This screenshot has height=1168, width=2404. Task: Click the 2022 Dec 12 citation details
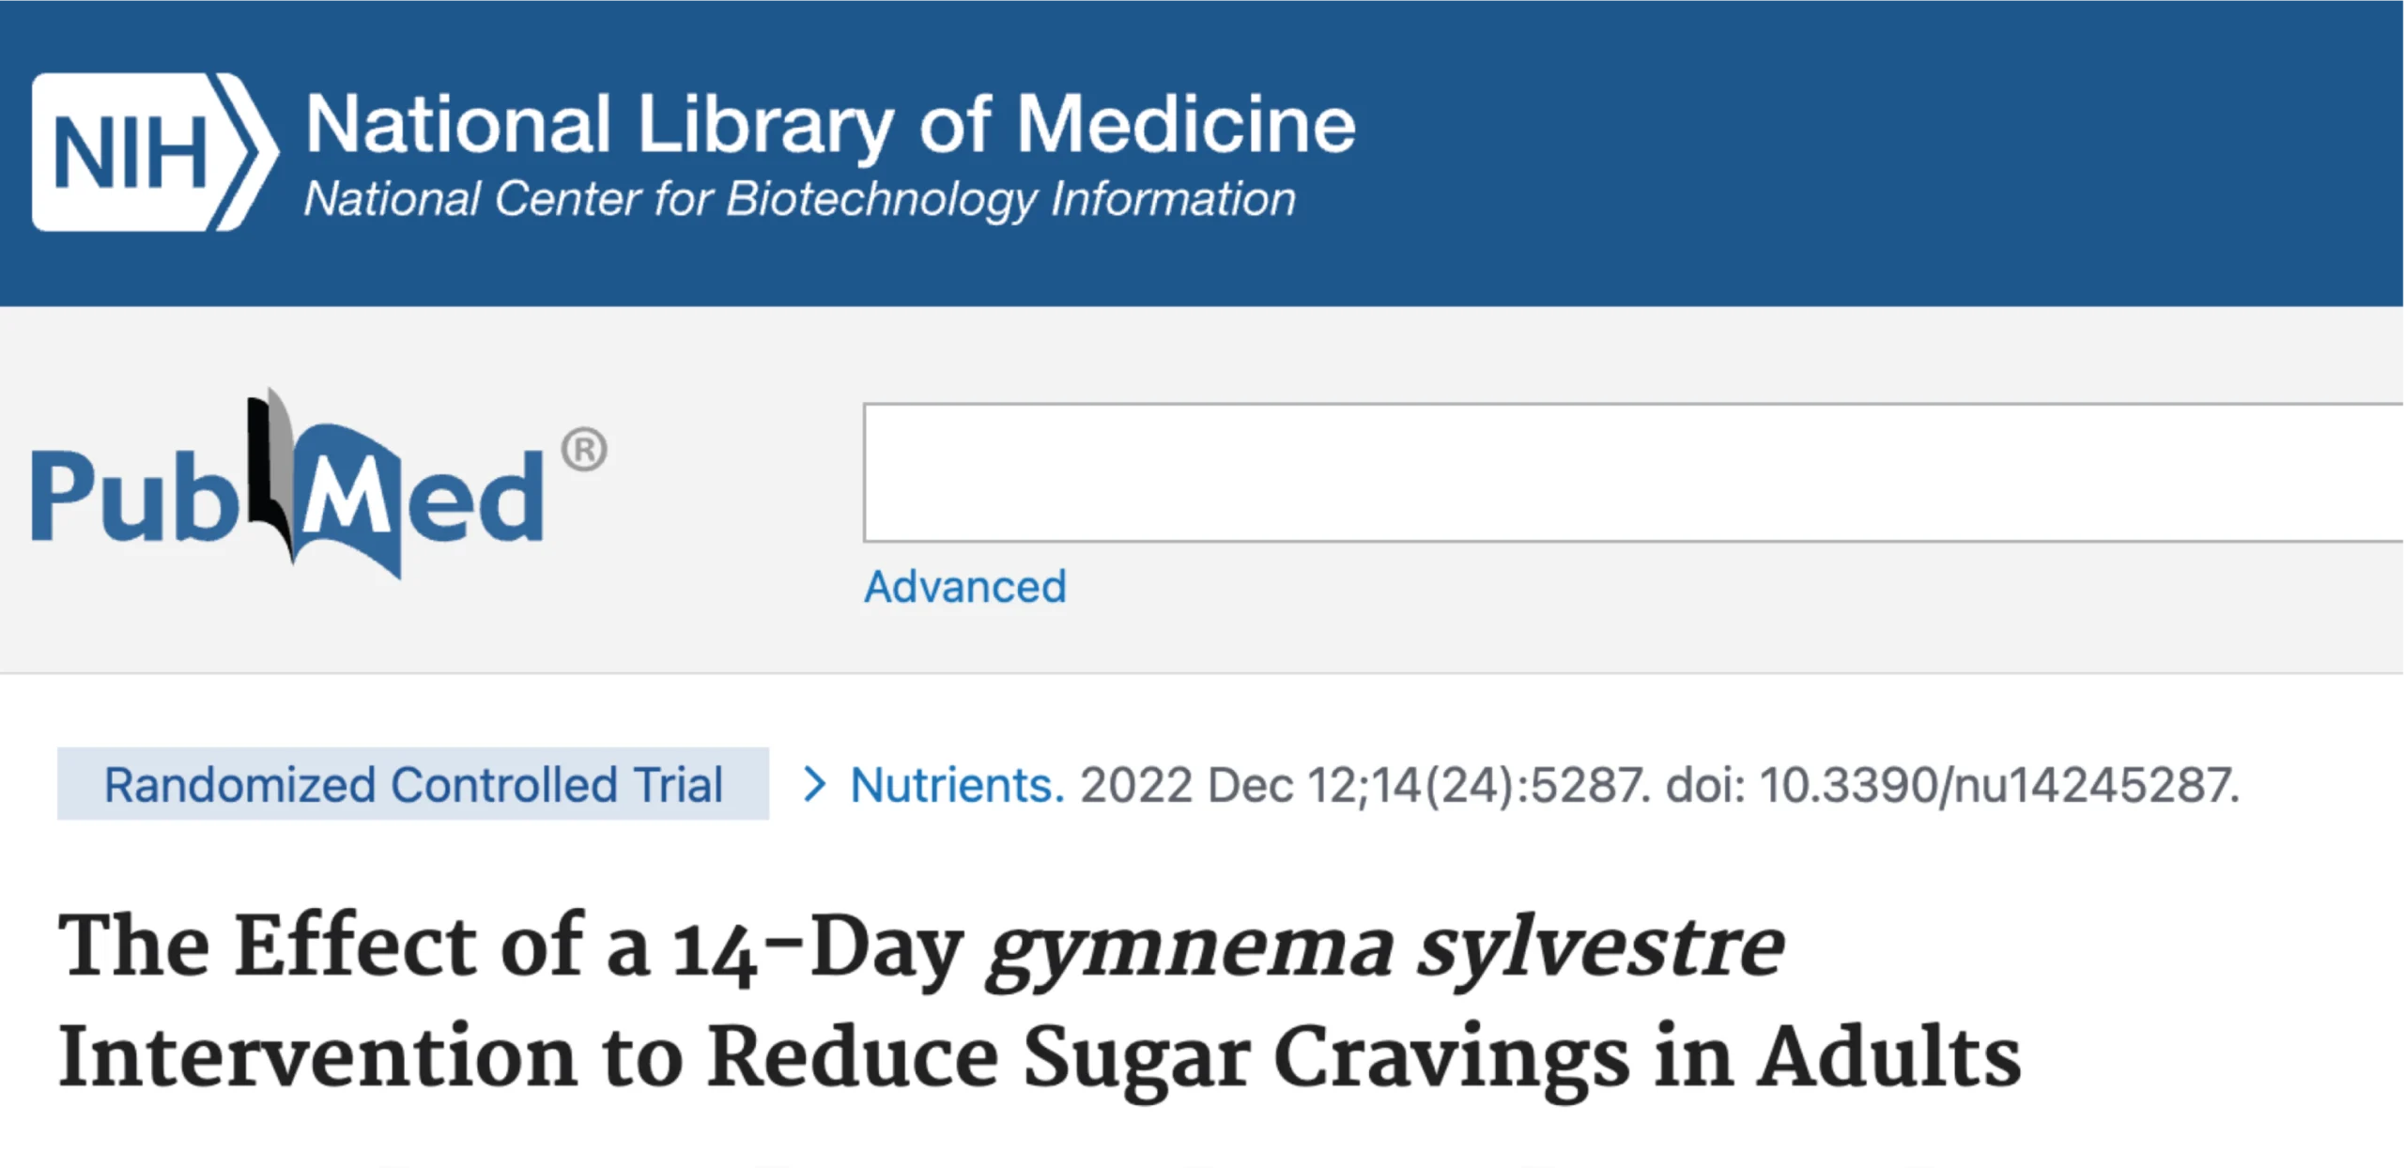tap(1364, 785)
